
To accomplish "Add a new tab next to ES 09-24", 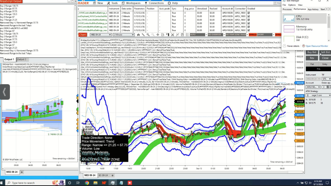I will (112, 175).
